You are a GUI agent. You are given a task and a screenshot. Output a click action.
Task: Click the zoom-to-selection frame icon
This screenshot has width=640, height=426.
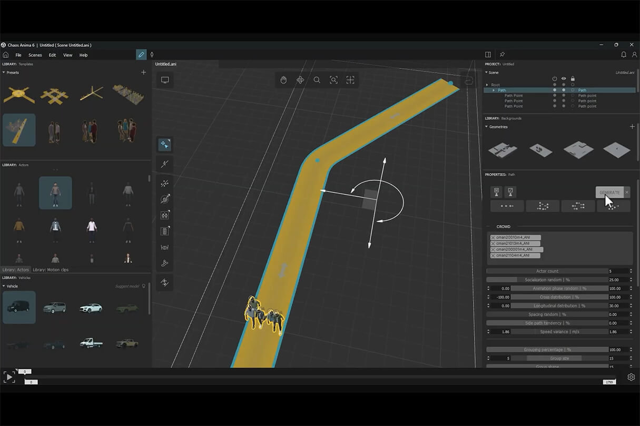click(x=333, y=80)
